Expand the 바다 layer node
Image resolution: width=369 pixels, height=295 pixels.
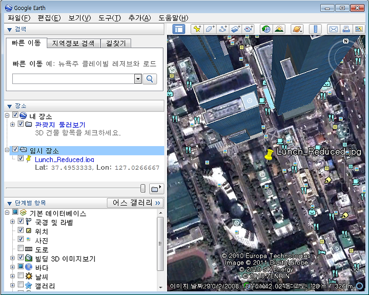click(12, 267)
